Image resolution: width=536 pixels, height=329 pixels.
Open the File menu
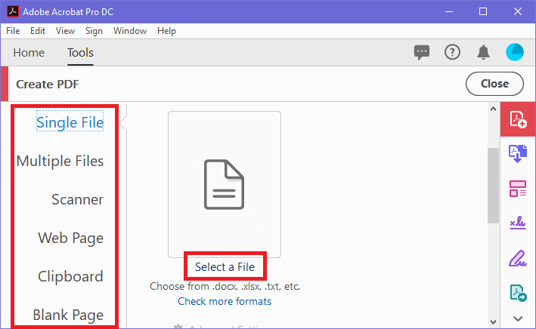click(x=13, y=31)
